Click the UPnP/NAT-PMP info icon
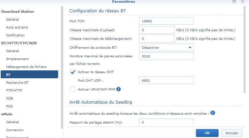 point(119,89)
